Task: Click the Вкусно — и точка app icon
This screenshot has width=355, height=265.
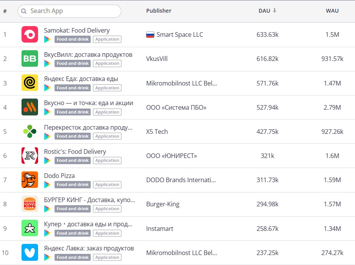Action: pyautogui.click(x=30, y=107)
